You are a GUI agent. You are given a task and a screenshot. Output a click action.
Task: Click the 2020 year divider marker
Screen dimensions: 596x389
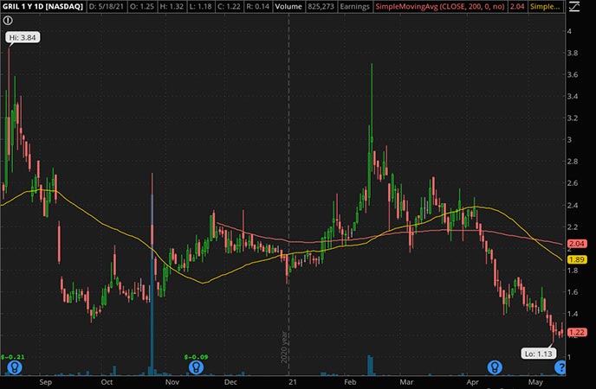click(284, 348)
